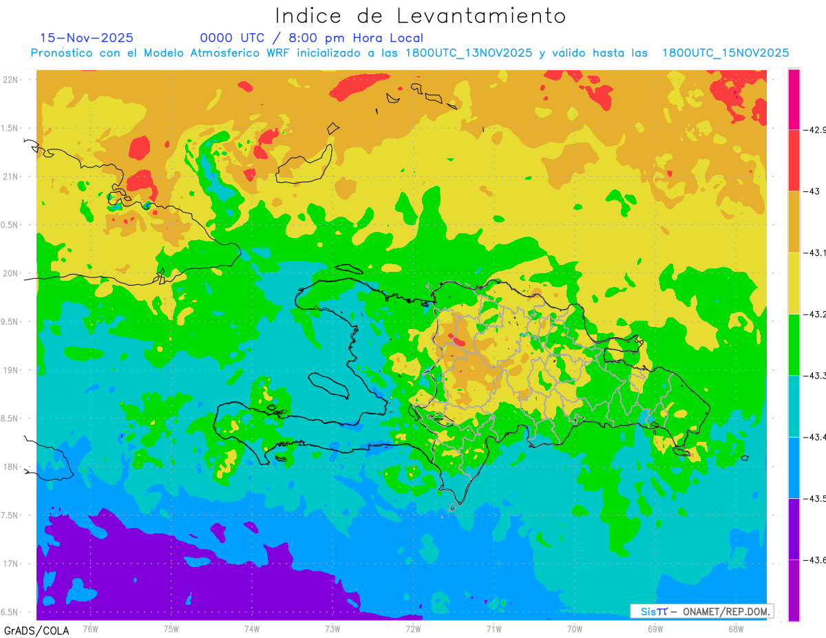
Task: Click the '69W' longitude label
Action: pyautogui.click(x=655, y=628)
